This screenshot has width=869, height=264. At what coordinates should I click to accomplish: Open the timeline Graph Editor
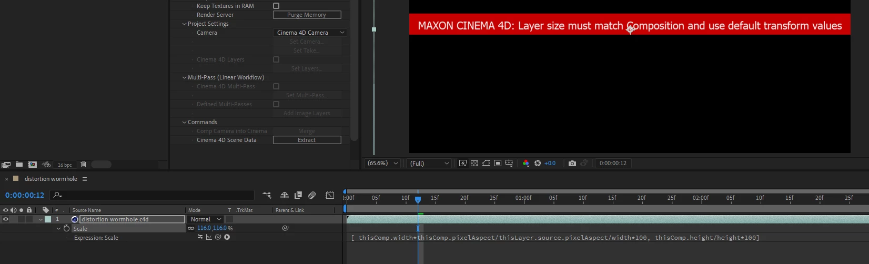pyautogui.click(x=330, y=195)
